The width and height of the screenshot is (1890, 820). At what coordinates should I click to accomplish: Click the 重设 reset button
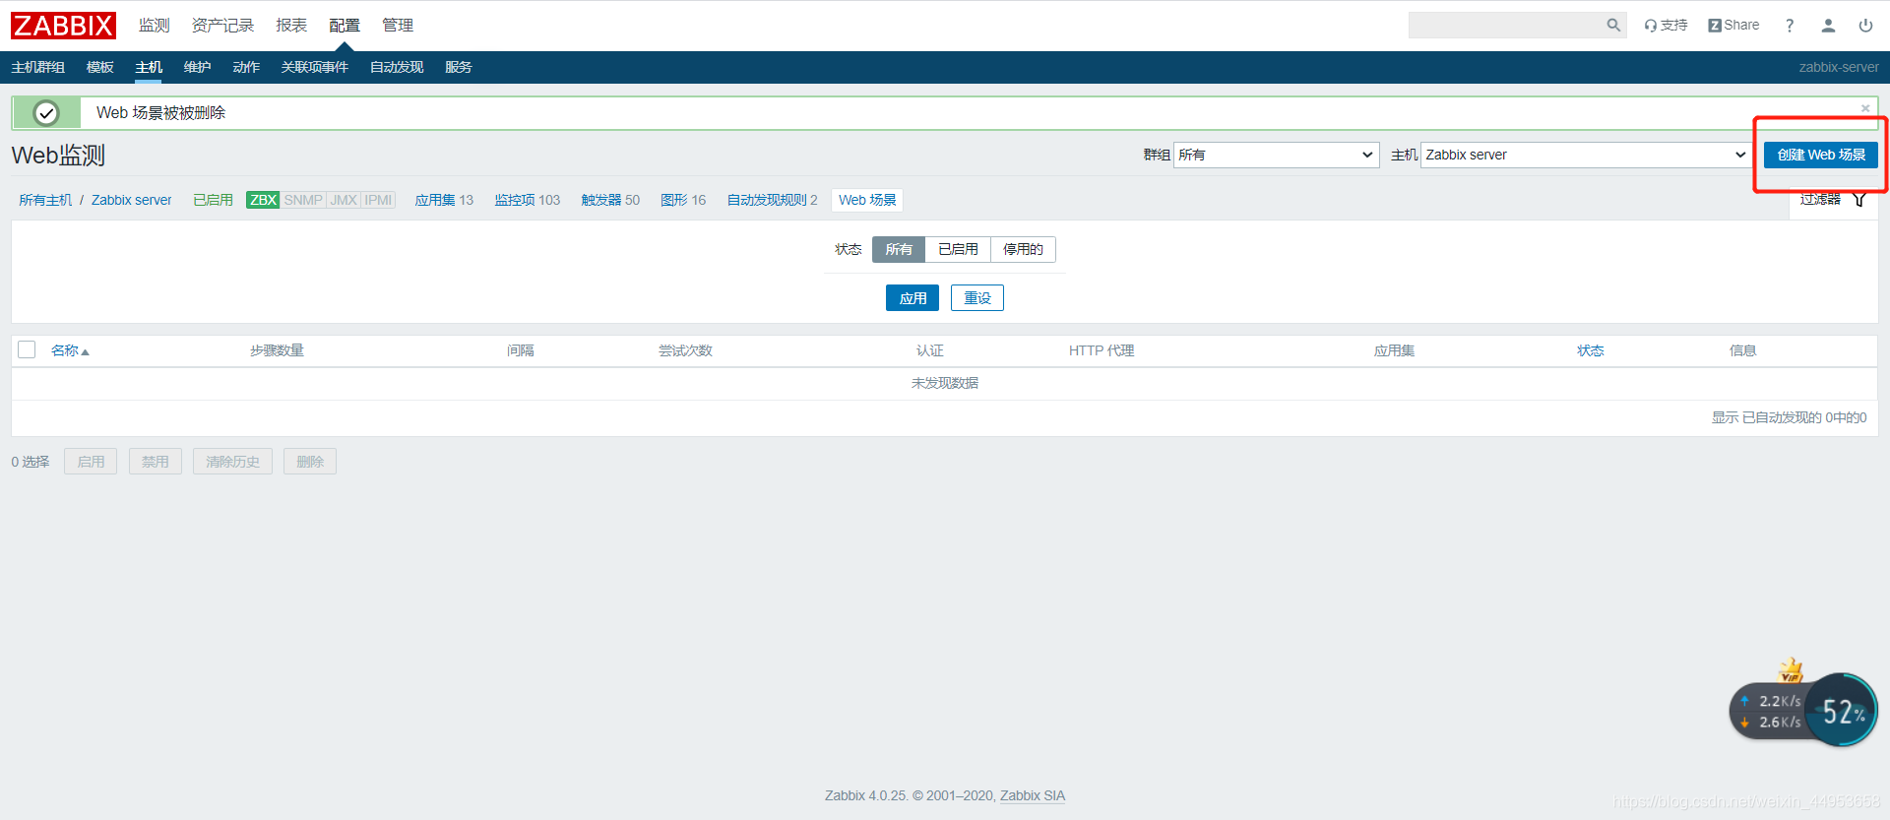(x=977, y=298)
